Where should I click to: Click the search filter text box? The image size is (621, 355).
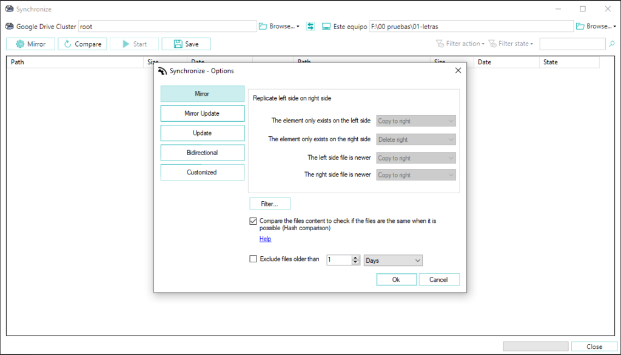[572, 44]
